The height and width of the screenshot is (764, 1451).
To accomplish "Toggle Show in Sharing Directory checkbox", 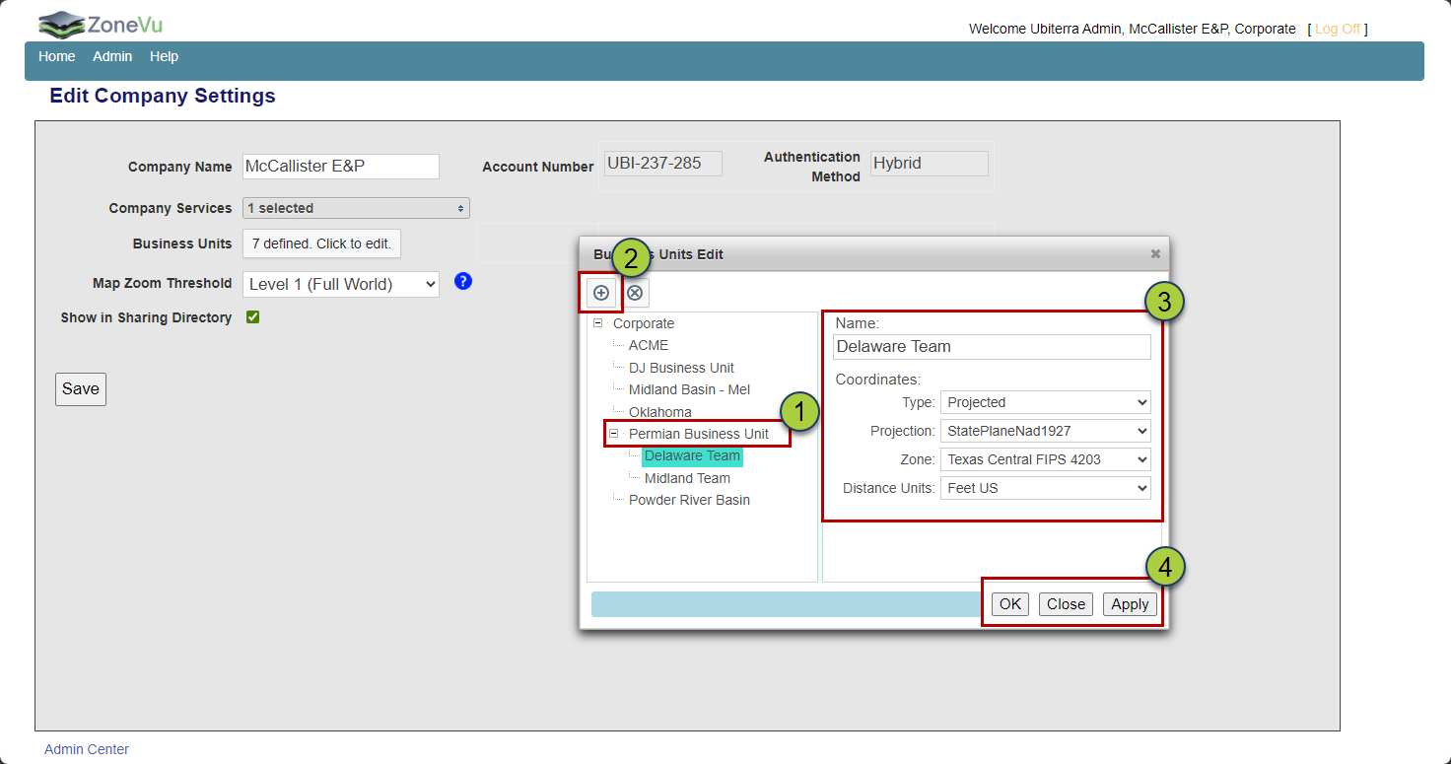I will tap(252, 317).
